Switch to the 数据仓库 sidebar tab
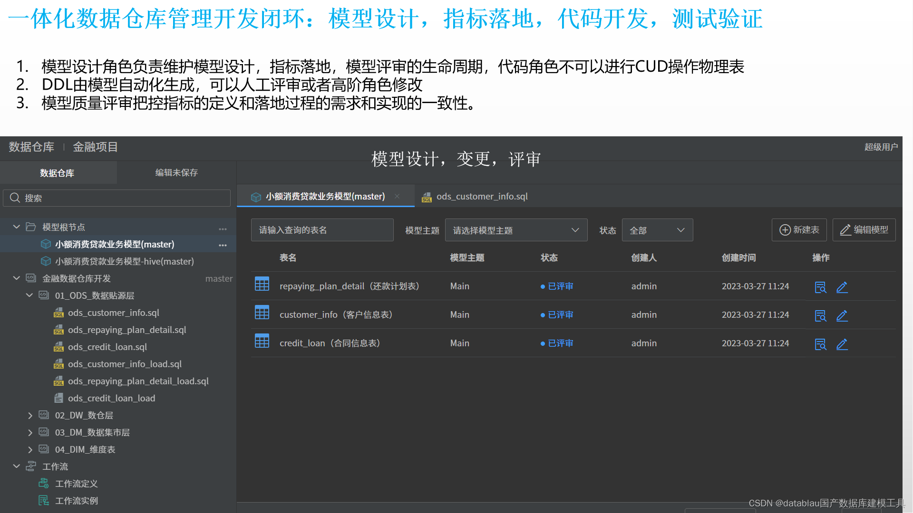The height and width of the screenshot is (513, 913). click(58, 172)
